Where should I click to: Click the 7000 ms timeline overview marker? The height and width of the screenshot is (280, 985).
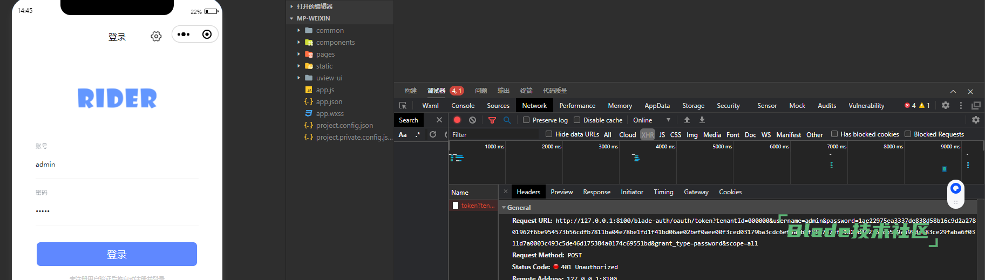836,146
